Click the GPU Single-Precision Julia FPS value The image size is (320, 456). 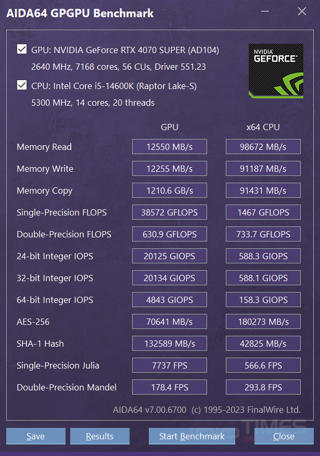[169, 365]
